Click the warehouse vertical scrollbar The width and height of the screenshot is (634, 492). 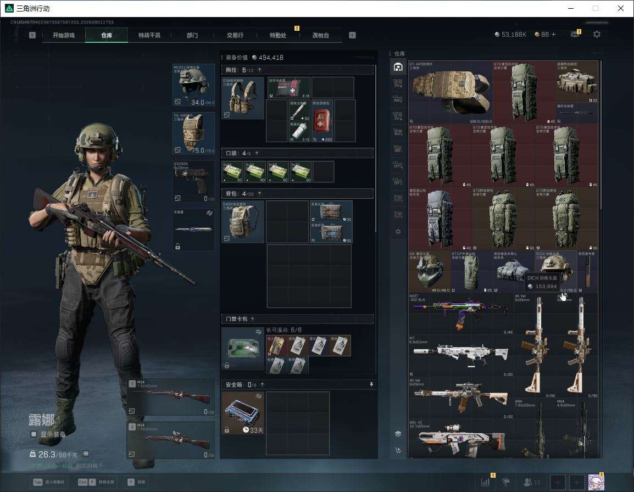[601, 135]
